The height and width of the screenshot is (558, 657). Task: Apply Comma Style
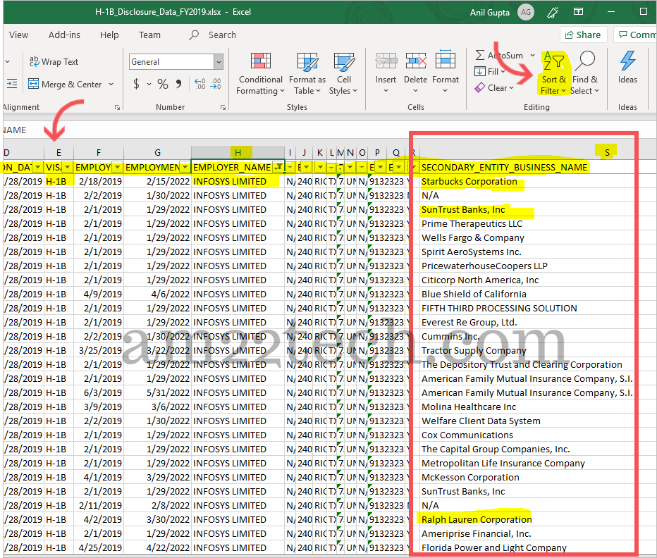[x=179, y=85]
